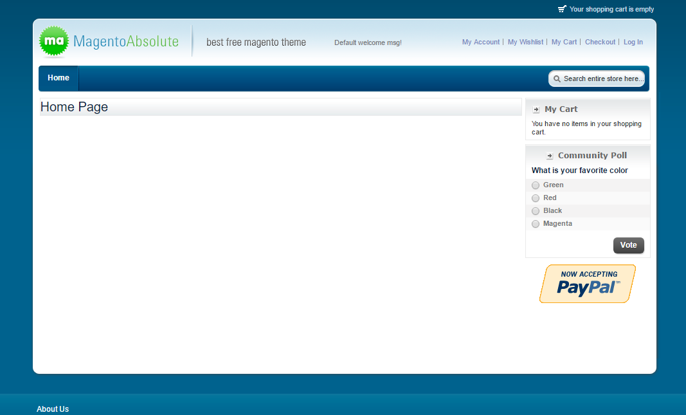Viewport: 686px width, 415px height.
Task: Click the shopping cart icon at top
Action: tap(562, 9)
